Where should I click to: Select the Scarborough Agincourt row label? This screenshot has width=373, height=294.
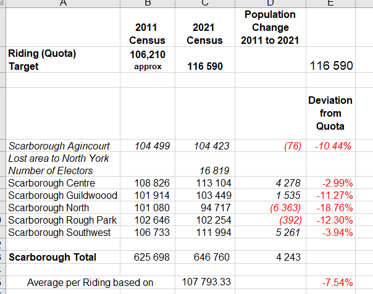59,146
